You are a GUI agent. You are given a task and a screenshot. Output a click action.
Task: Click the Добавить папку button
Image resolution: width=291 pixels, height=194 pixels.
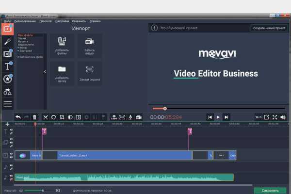(x=62, y=74)
